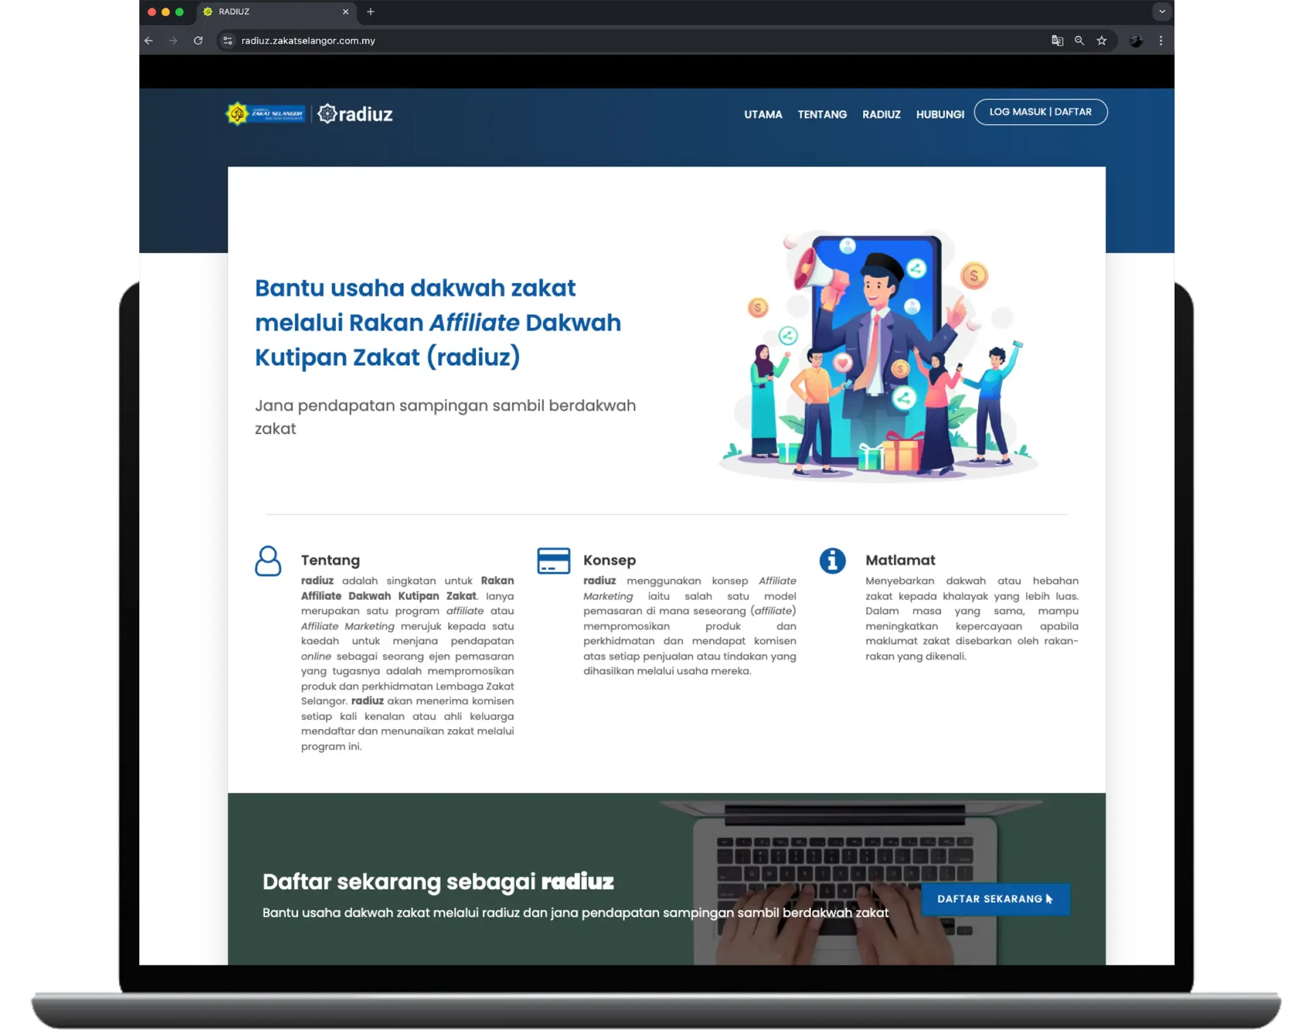
Task: Open a new tab with plus button
Action: [x=370, y=12]
